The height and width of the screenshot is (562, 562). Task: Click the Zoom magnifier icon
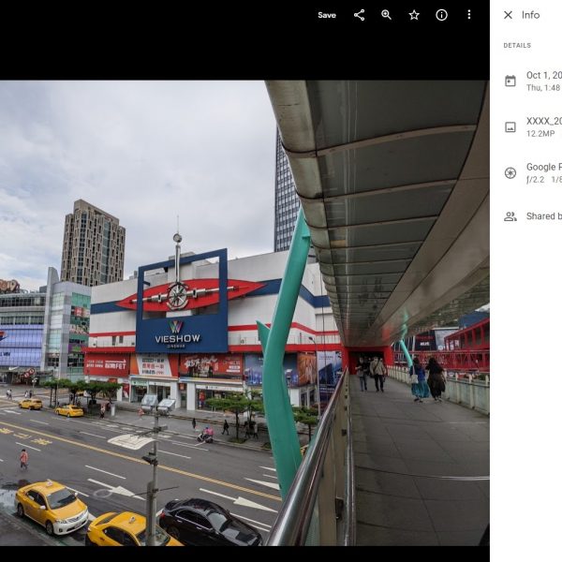[x=386, y=15]
